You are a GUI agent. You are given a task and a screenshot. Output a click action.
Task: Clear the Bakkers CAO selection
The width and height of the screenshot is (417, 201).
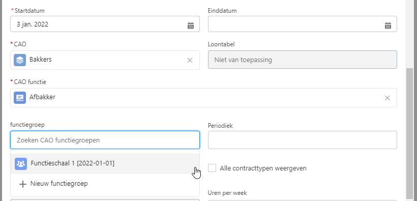190,61
